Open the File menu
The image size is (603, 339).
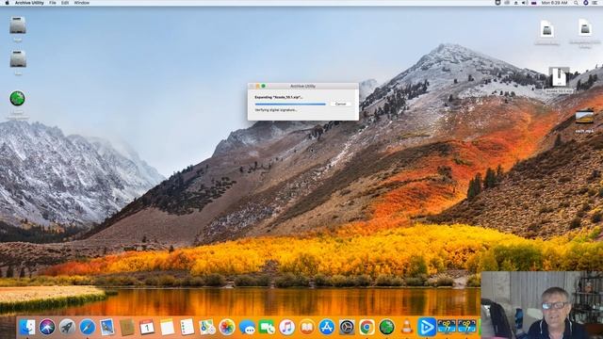53,3
